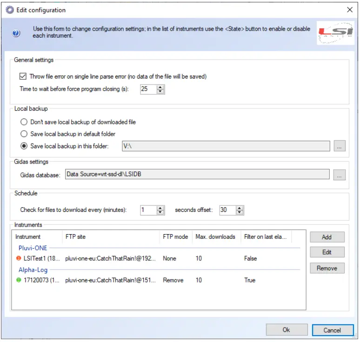This screenshot has width=360, height=342.
Task: Collapse the Pluvi-ONE instrument group
Action: pos(33,248)
